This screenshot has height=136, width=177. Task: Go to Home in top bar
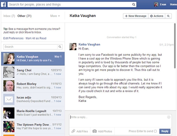[x=173, y=5]
